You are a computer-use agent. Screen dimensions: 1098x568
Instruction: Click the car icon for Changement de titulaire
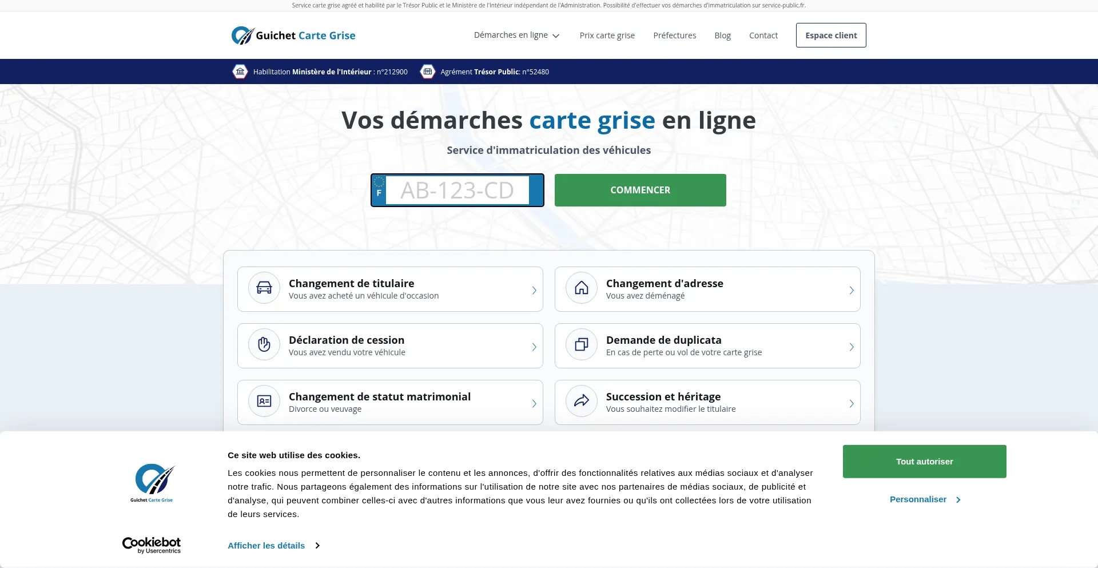pos(264,288)
